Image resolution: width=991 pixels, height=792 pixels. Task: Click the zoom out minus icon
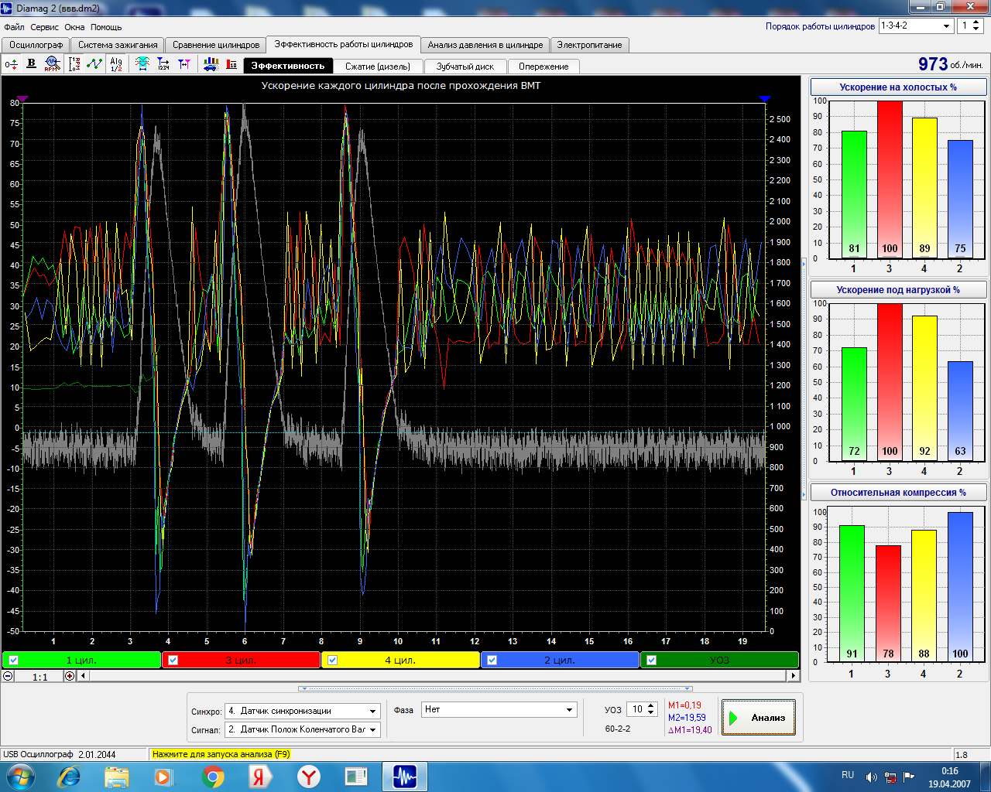click(8, 676)
